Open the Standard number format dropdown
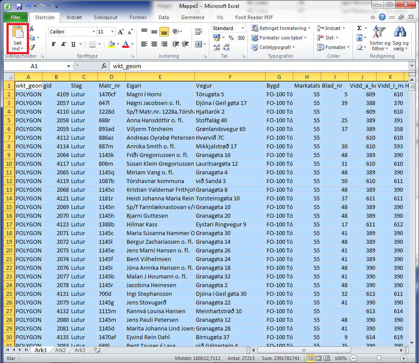 (243, 28)
